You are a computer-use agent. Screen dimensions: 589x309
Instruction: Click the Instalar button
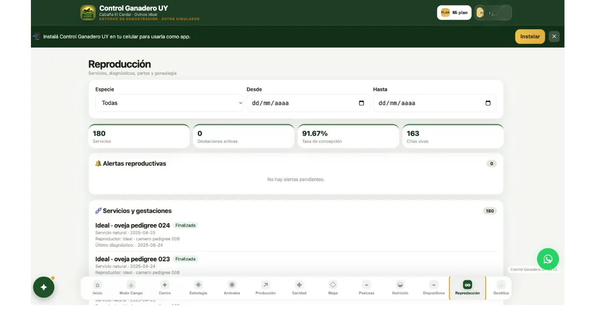tap(530, 36)
